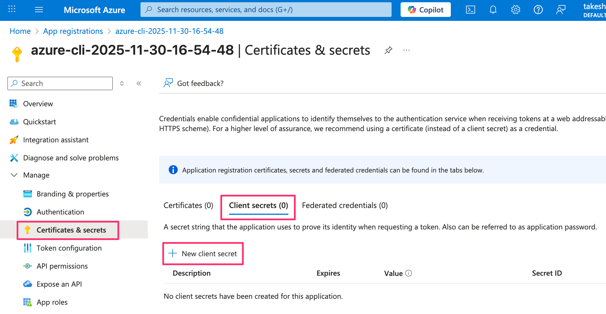
Task: Switch to Federated credentials (0) tab
Action: pos(345,205)
